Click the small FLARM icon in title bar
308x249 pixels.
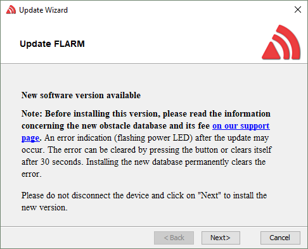pos(11,10)
